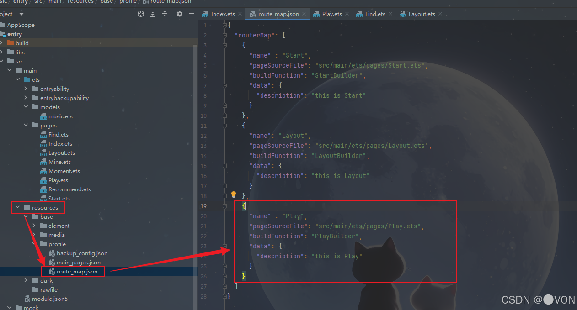Expand the build folder
577x310 pixels.
1,43
